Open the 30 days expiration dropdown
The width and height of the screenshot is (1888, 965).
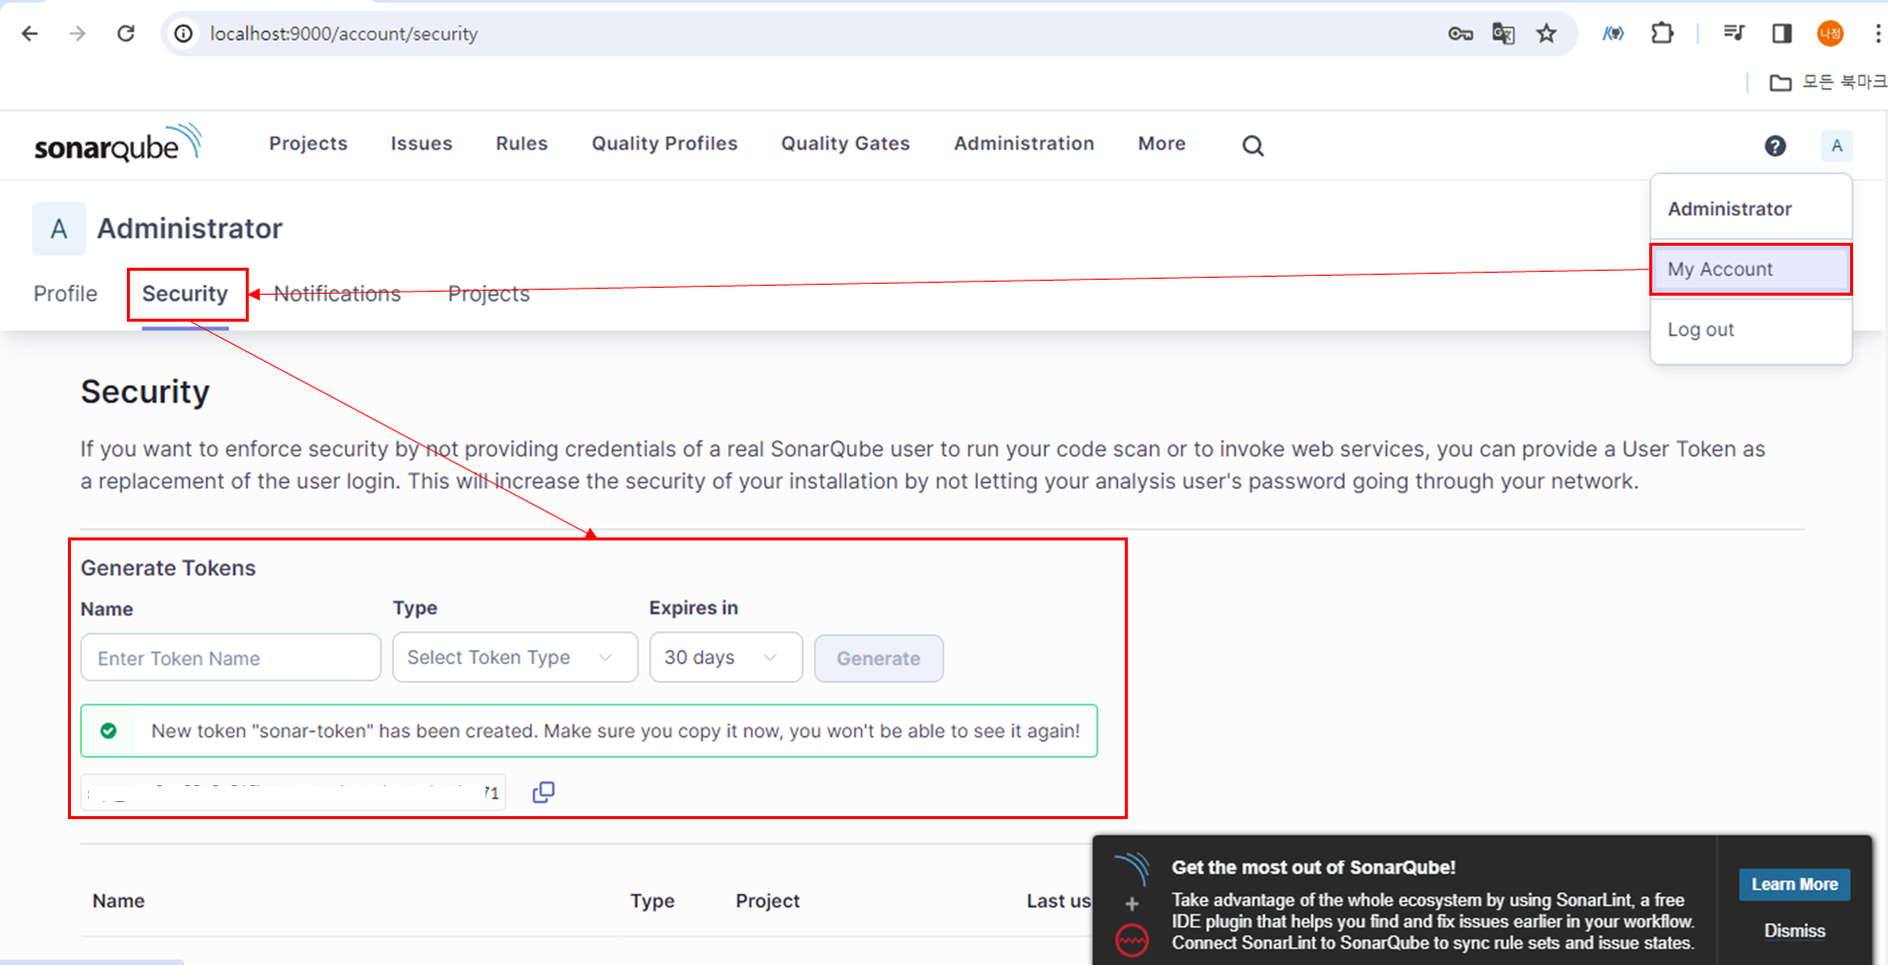(726, 657)
